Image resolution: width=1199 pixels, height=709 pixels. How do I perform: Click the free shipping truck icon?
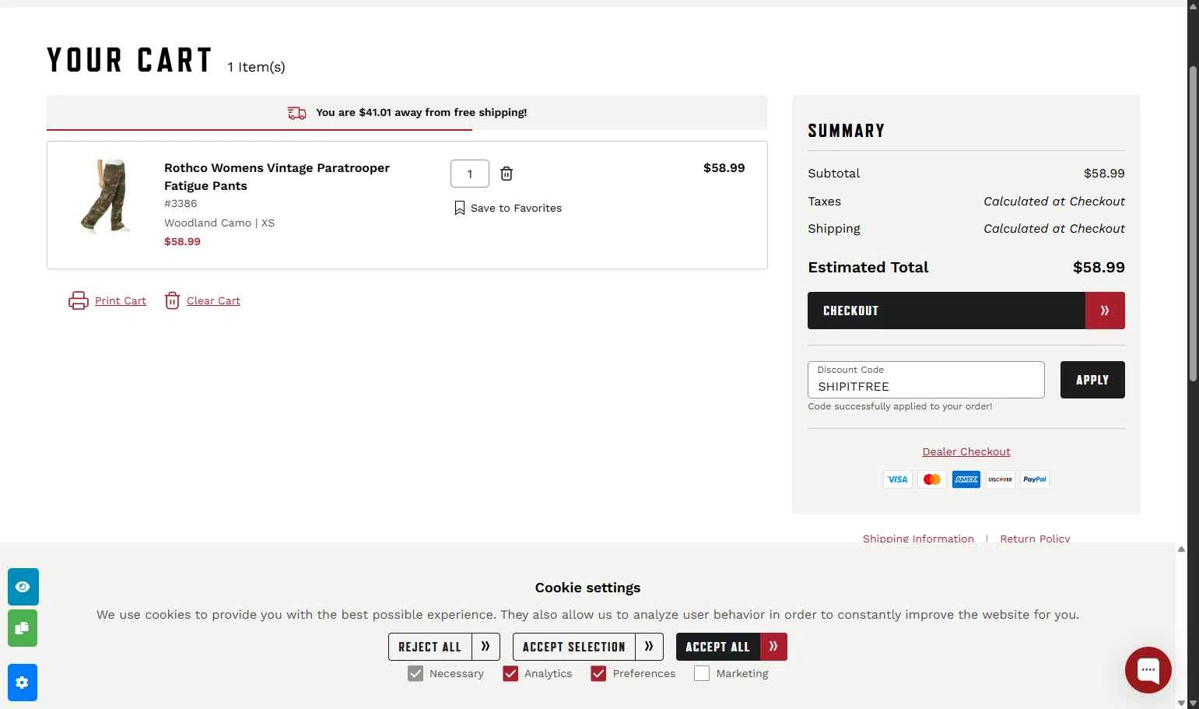click(x=296, y=113)
